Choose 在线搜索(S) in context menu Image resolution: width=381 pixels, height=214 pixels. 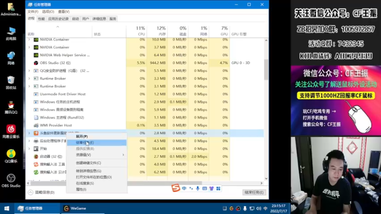click(x=97, y=183)
